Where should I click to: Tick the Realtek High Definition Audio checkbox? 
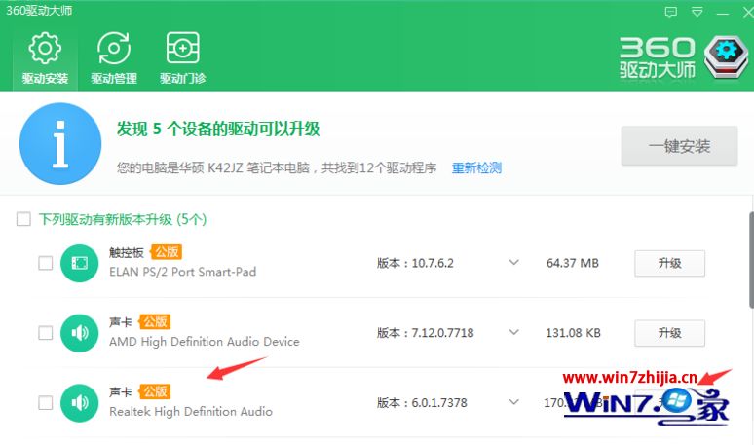[45, 402]
